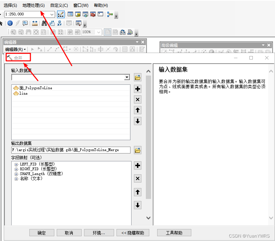
Task: Expand the SHAPE_Length field node
Action: tap(16, 174)
